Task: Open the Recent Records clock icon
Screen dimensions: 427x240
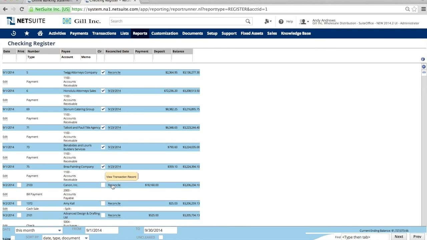Action: point(13,33)
